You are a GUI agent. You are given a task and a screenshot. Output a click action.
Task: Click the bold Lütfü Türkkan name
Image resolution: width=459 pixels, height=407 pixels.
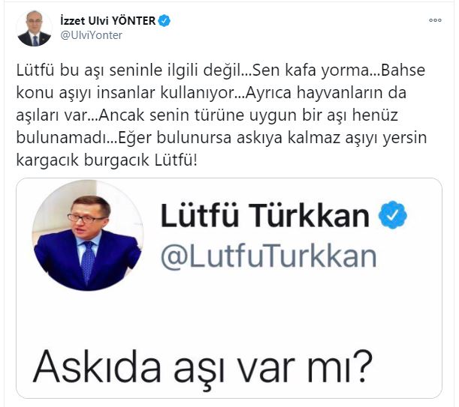pyautogui.click(x=265, y=216)
